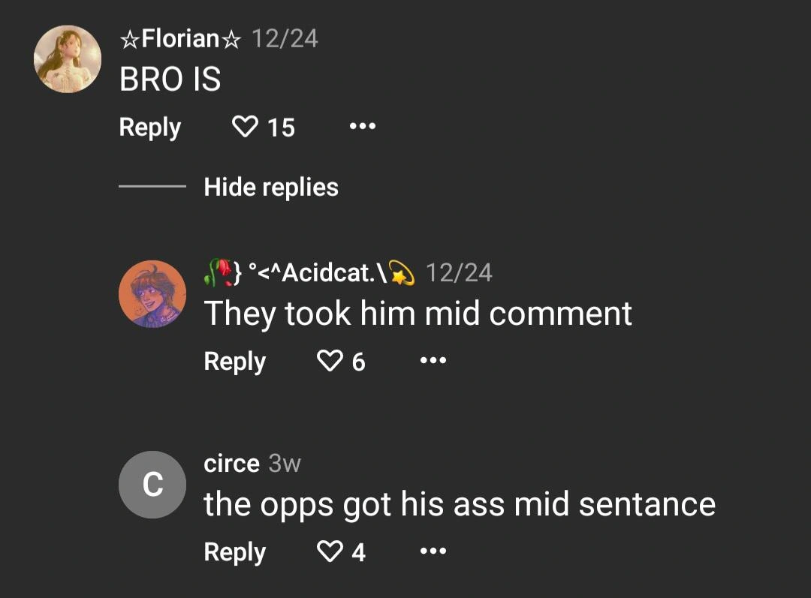This screenshot has width=811, height=598.
Task: Open Acidcat's profile picture
Action: coord(152,293)
